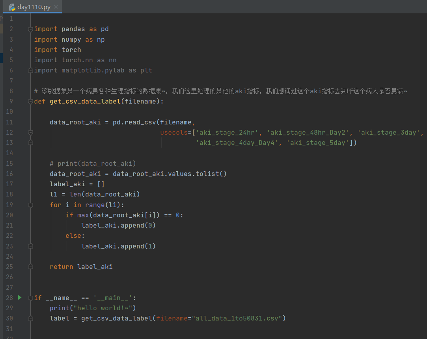This screenshot has height=339, width=427.
Task: Click the string 'aki_stage_4day_Day4'
Action: pos(237,143)
